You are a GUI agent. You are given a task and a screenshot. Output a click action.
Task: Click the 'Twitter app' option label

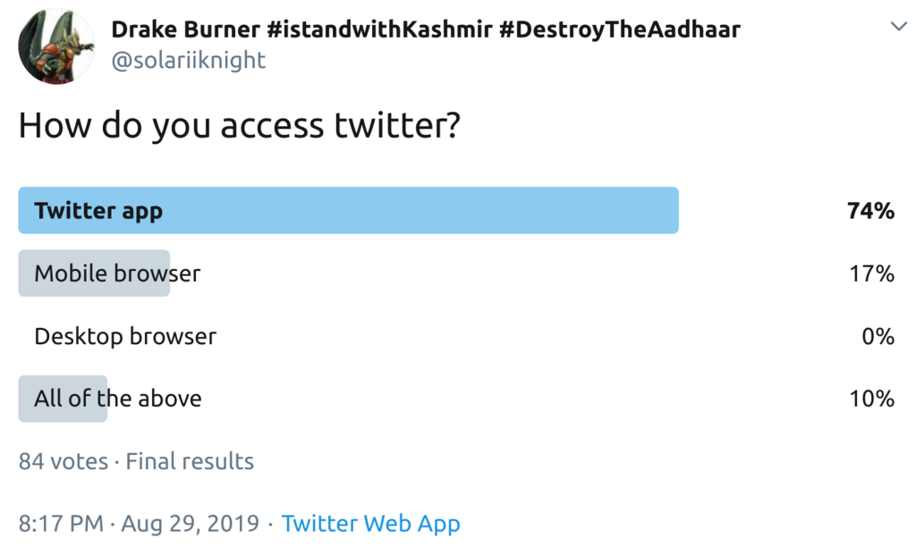click(98, 211)
